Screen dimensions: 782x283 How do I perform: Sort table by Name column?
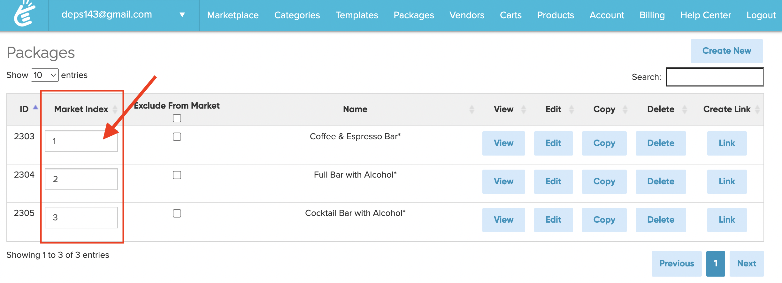pyautogui.click(x=471, y=109)
